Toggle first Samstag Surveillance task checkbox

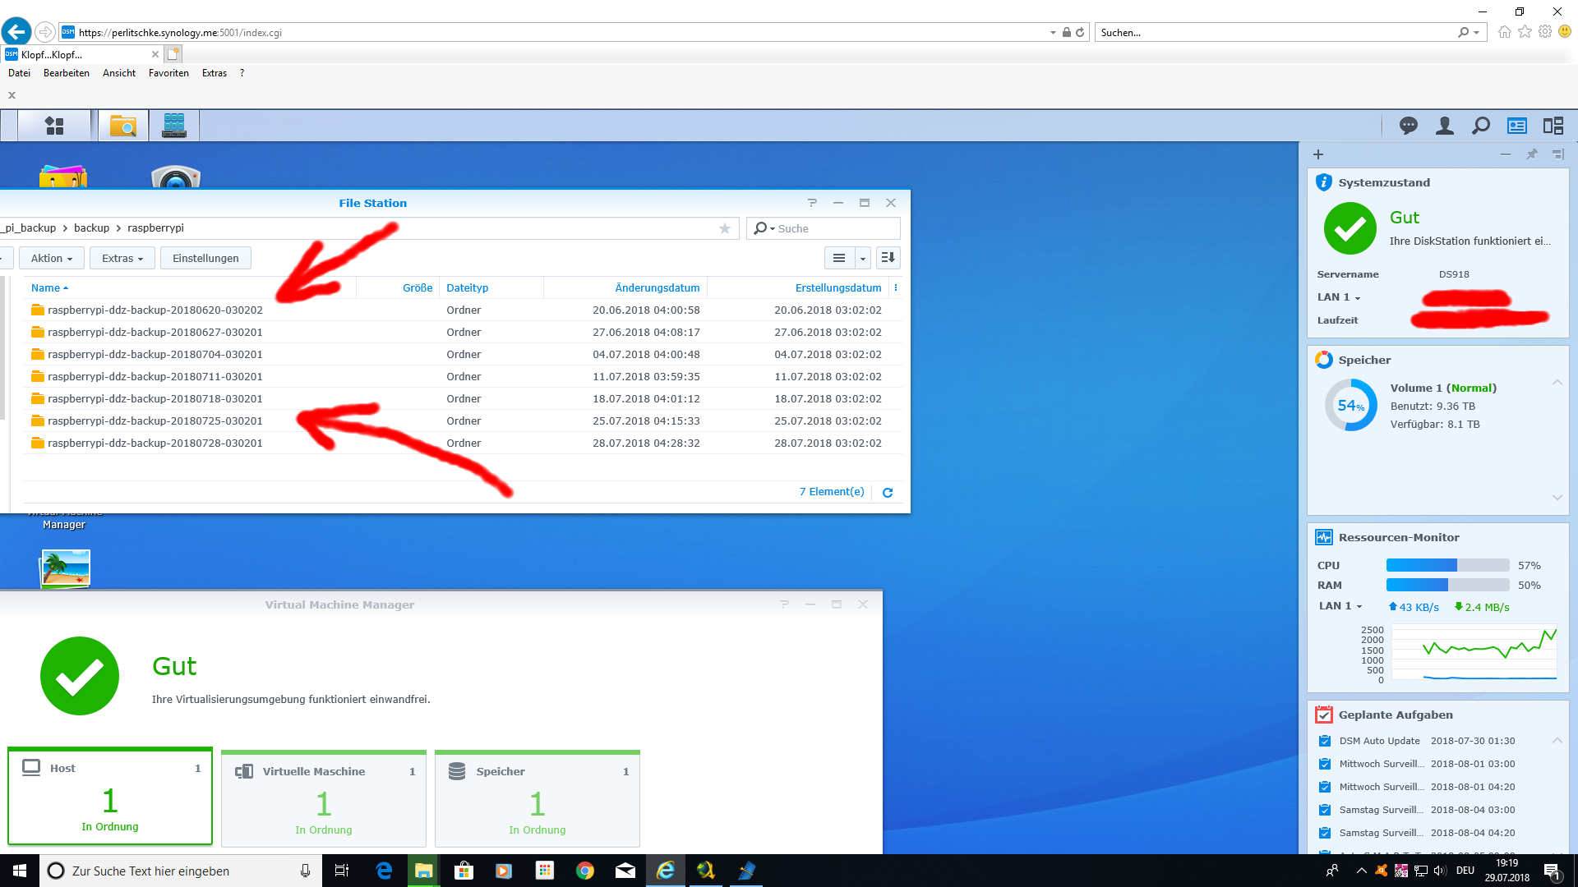click(1325, 810)
